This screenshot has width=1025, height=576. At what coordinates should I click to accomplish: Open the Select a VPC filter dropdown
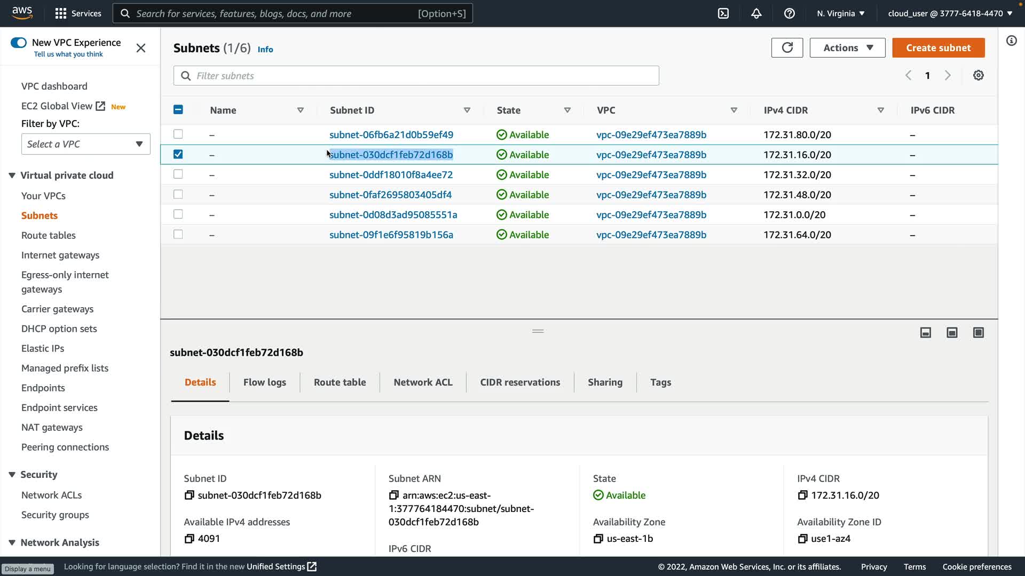pyautogui.click(x=85, y=144)
